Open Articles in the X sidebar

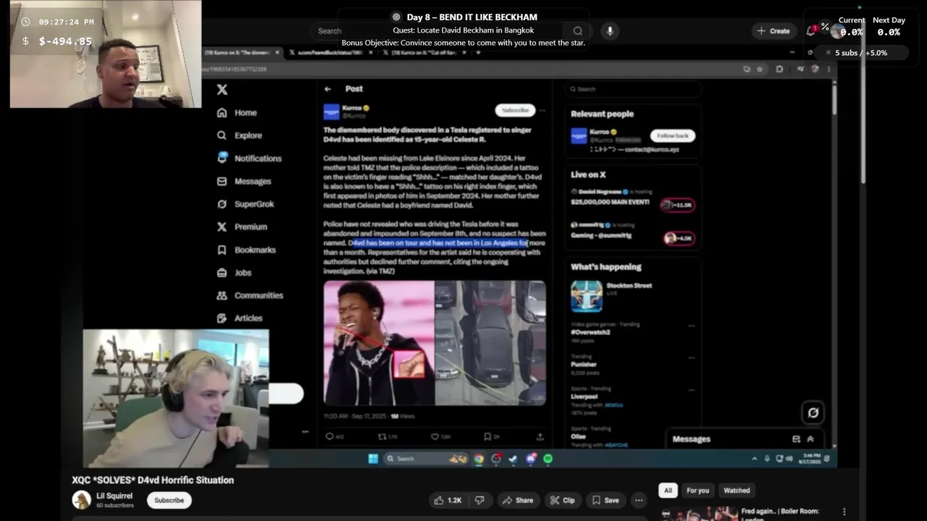tap(240, 318)
